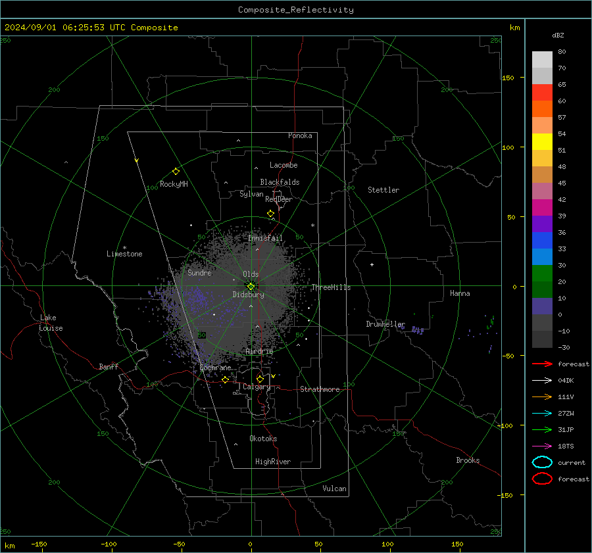Click the purple echo cluster near Drumheller
The width and height of the screenshot is (592, 553).
tap(417, 330)
